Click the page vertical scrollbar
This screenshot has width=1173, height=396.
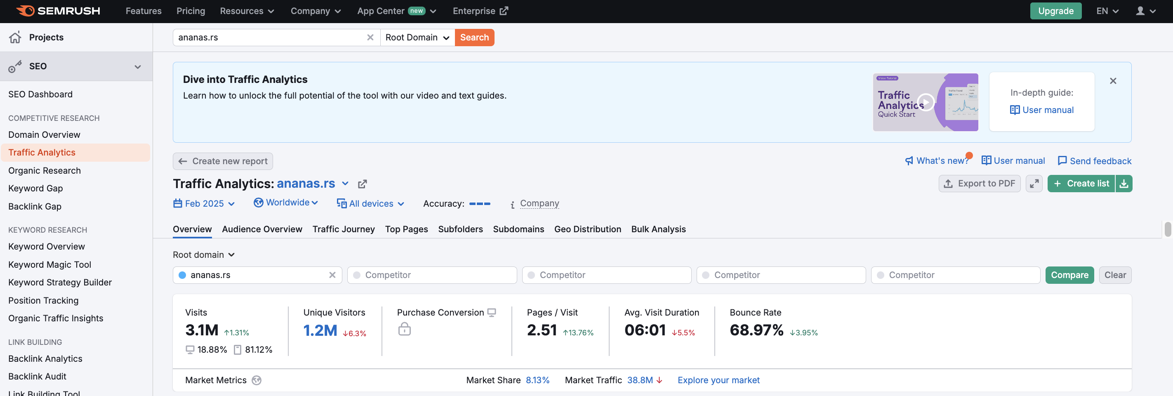(x=1167, y=229)
